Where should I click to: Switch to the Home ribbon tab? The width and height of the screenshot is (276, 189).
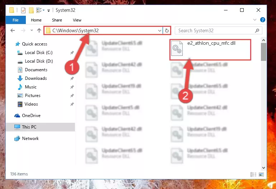tap(36, 20)
